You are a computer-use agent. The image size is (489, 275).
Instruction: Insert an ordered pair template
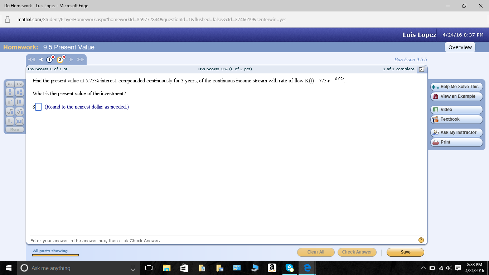pyautogui.click(x=19, y=121)
